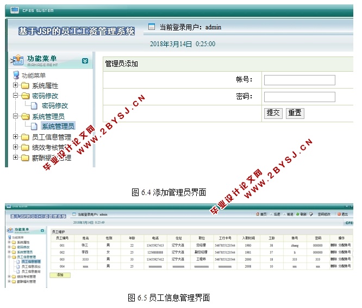Screen dimensions: 362x308
Task: Open the 员工信息查询 tree item
Action: tap(30, 271)
